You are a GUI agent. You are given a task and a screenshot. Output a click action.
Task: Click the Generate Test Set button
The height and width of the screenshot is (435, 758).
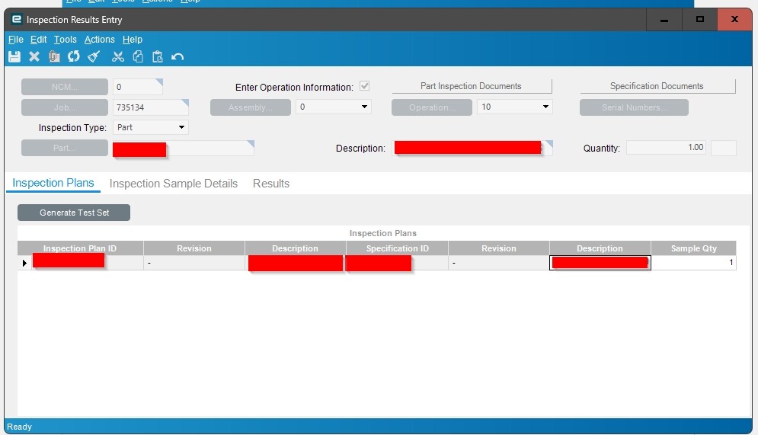click(74, 213)
